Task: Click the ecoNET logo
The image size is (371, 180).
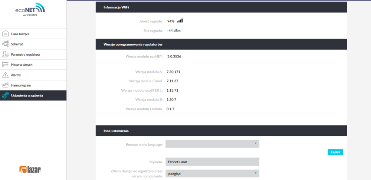Action: (30, 9)
